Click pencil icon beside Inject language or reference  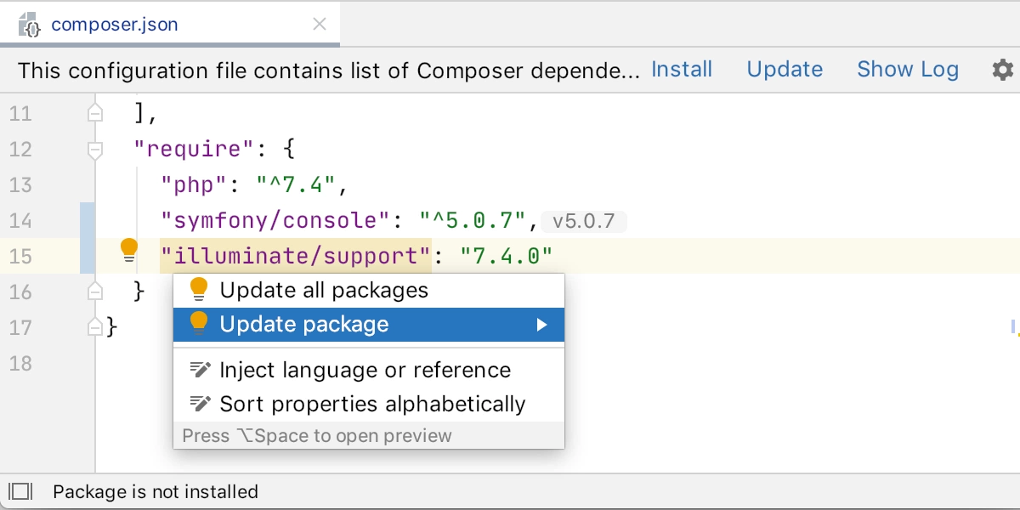200,370
